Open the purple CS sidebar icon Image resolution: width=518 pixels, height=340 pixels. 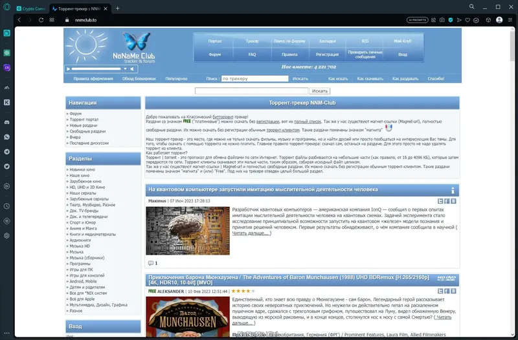(x=6, y=68)
